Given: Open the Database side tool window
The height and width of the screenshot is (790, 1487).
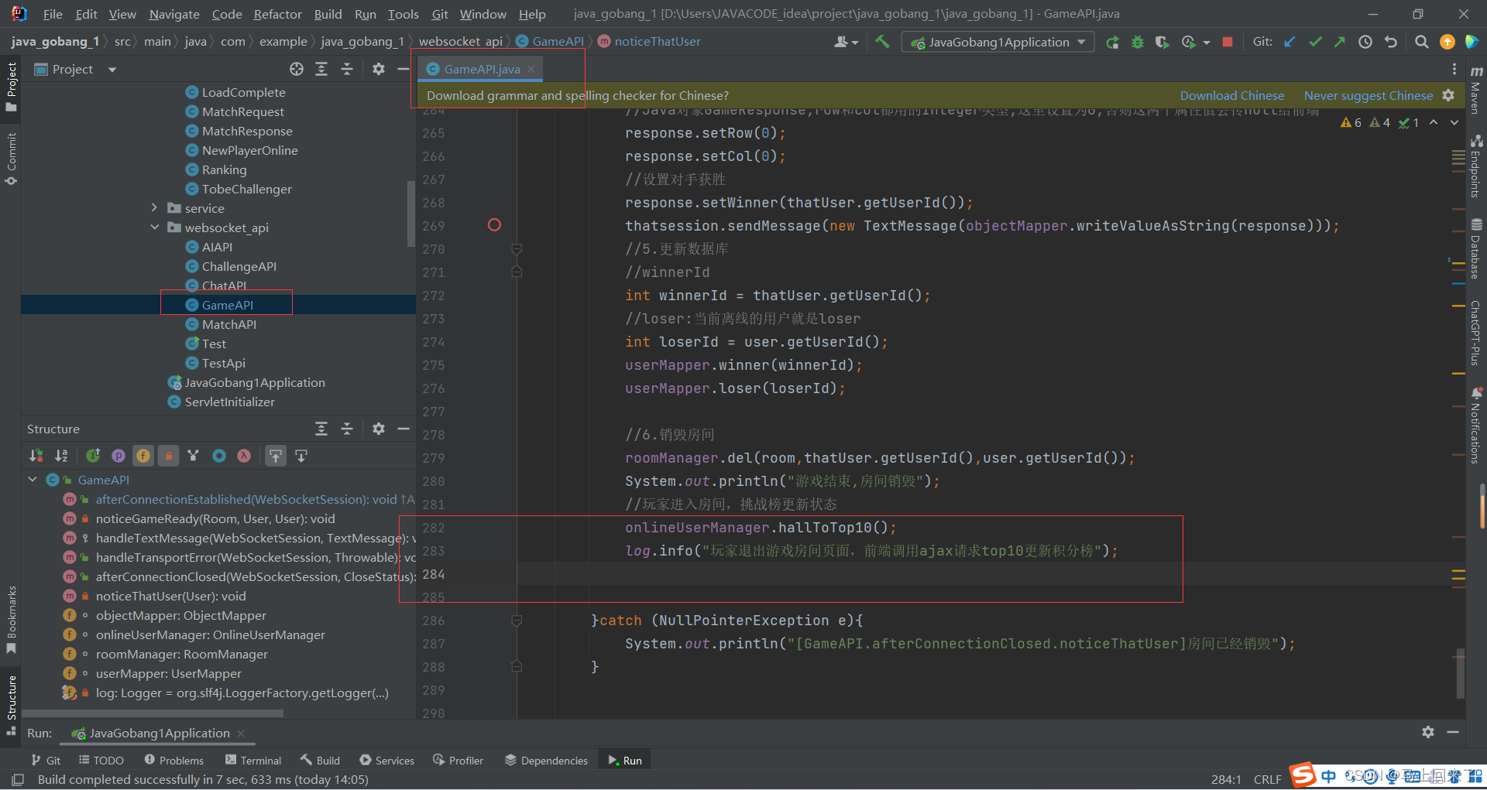Looking at the screenshot, I should point(1476,249).
